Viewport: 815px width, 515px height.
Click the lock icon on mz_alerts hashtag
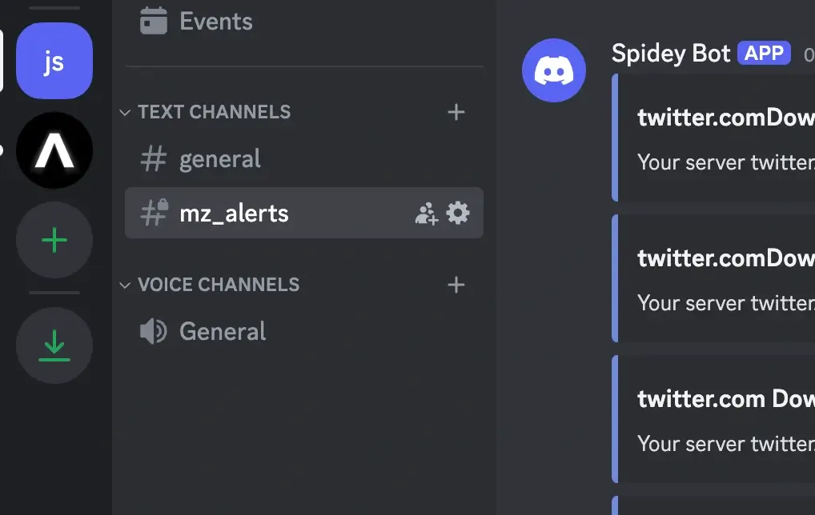pos(159,206)
